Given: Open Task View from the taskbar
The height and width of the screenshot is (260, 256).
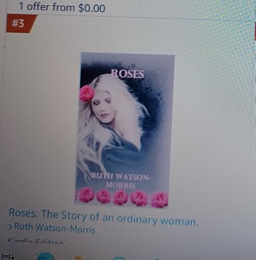Looking at the screenshot, I should [x=7, y=256].
